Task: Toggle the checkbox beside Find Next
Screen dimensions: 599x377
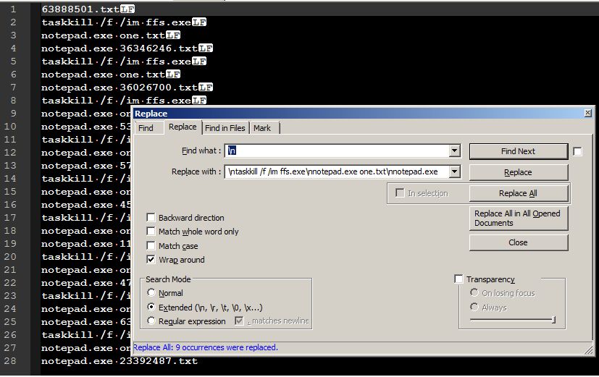Action: 577,151
